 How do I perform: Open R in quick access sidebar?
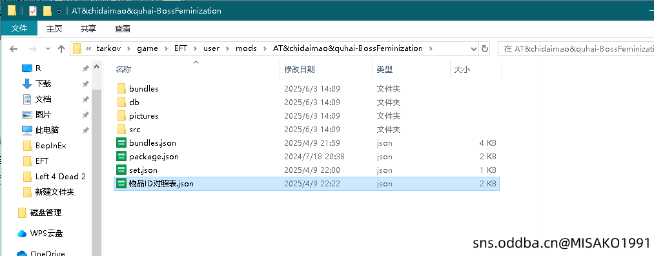click(38, 68)
